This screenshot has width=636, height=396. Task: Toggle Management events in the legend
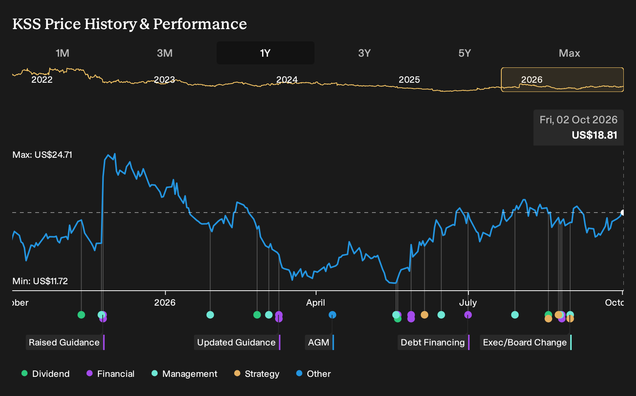point(184,374)
